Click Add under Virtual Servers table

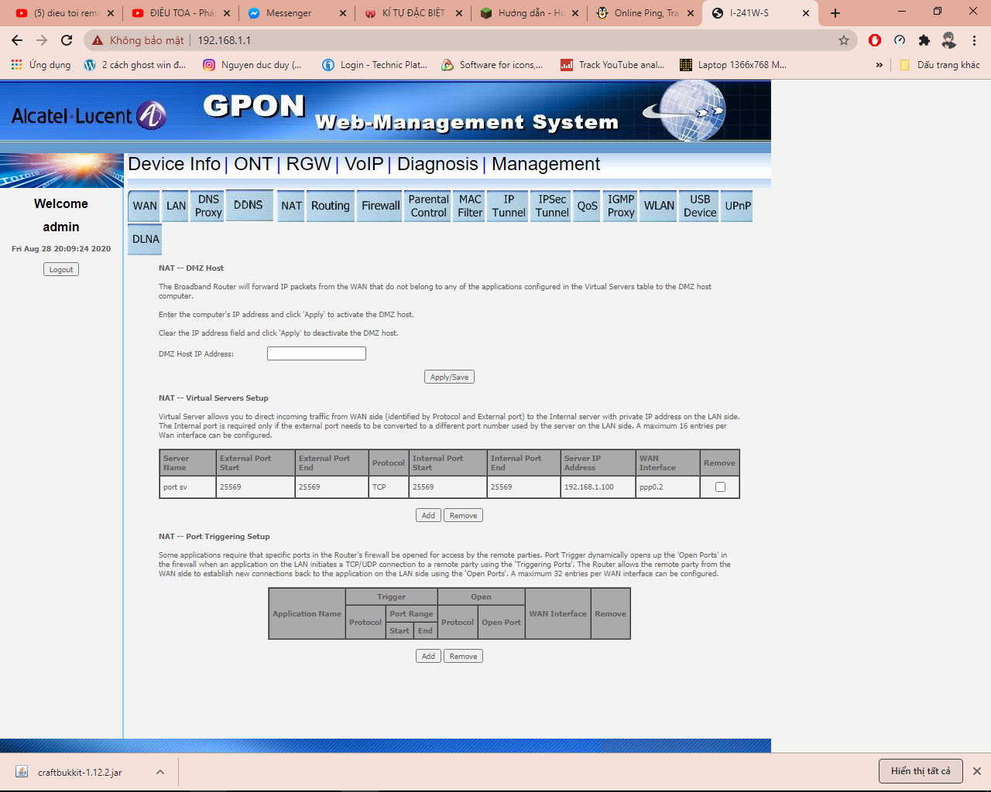(x=428, y=516)
